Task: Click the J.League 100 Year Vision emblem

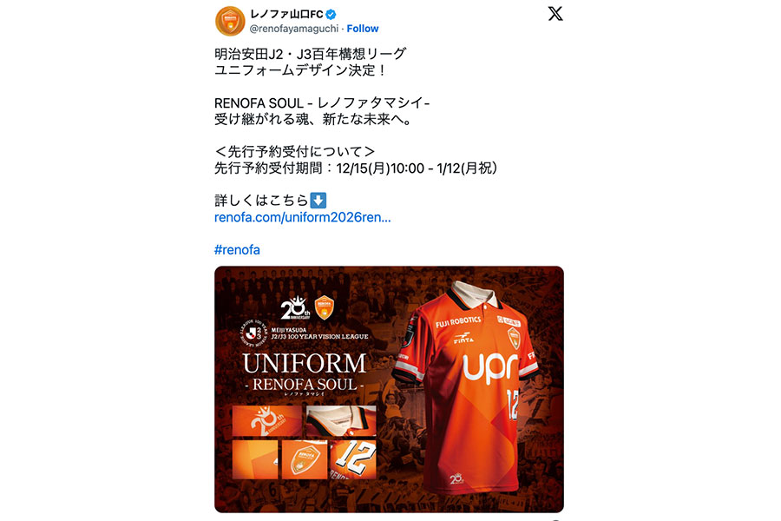Action: click(x=255, y=333)
